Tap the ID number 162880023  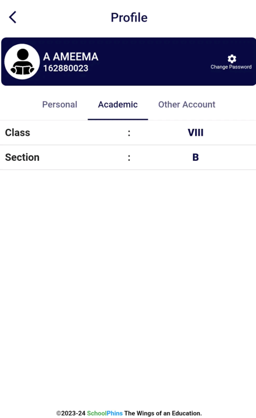(65, 69)
